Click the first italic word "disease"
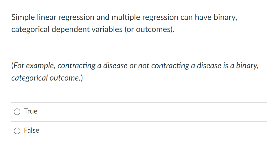The width and height of the screenshot is (277, 148). [x=115, y=66]
